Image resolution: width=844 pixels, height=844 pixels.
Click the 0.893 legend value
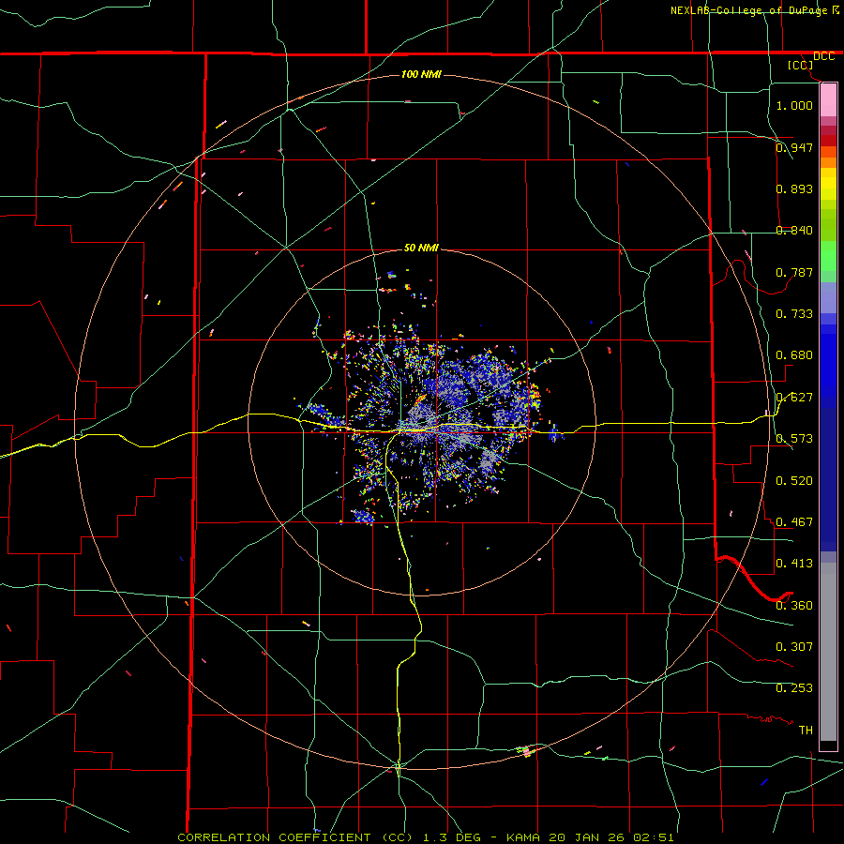click(x=794, y=188)
